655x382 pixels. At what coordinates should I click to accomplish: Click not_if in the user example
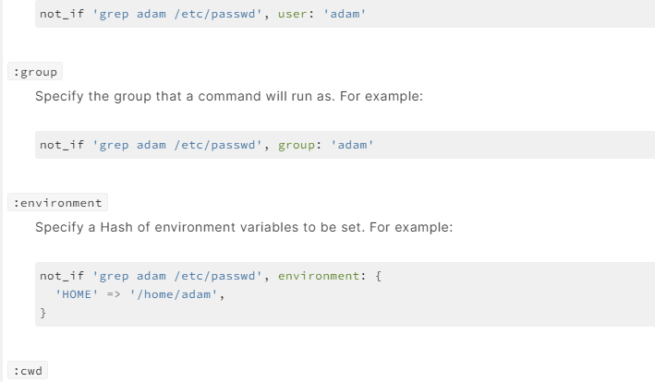[x=62, y=14]
